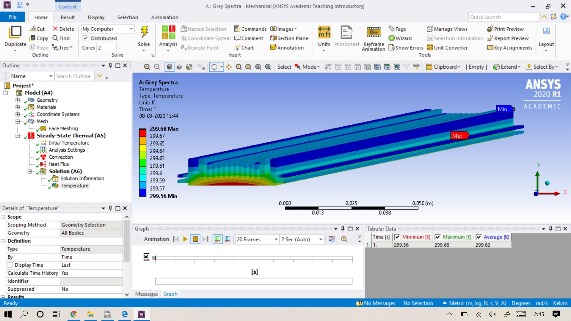Viewport: 571px width, 321px height.
Task: Click the yellow legend color band
Action: pos(142,148)
